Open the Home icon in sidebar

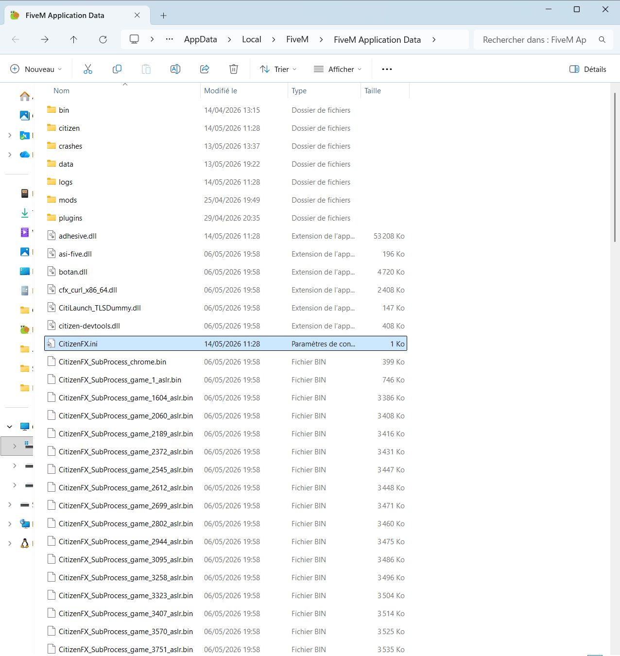25,96
